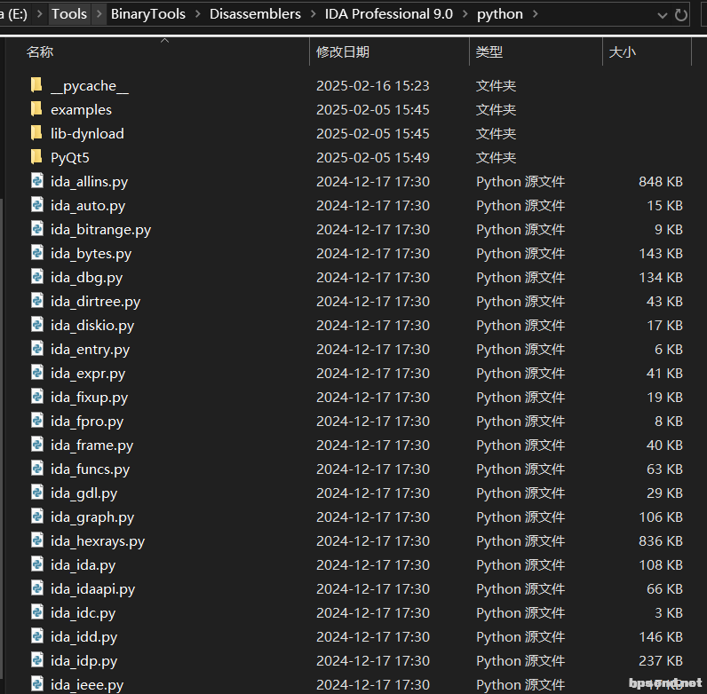Click the ida_expr.py file icon
The width and height of the screenshot is (707, 694).
tap(37, 372)
